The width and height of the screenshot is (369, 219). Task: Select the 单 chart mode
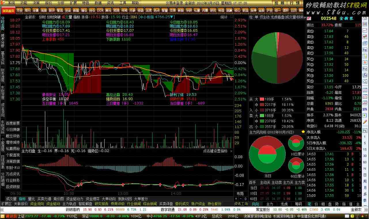coord(256,17)
